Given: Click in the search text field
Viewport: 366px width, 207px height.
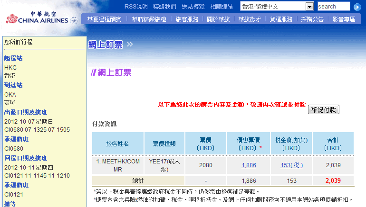Looking at the screenshot, I should coord(333,7).
